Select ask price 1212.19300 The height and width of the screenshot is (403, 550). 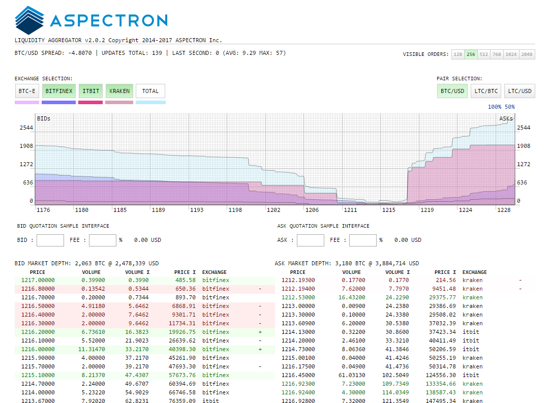[x=298, y=280]
